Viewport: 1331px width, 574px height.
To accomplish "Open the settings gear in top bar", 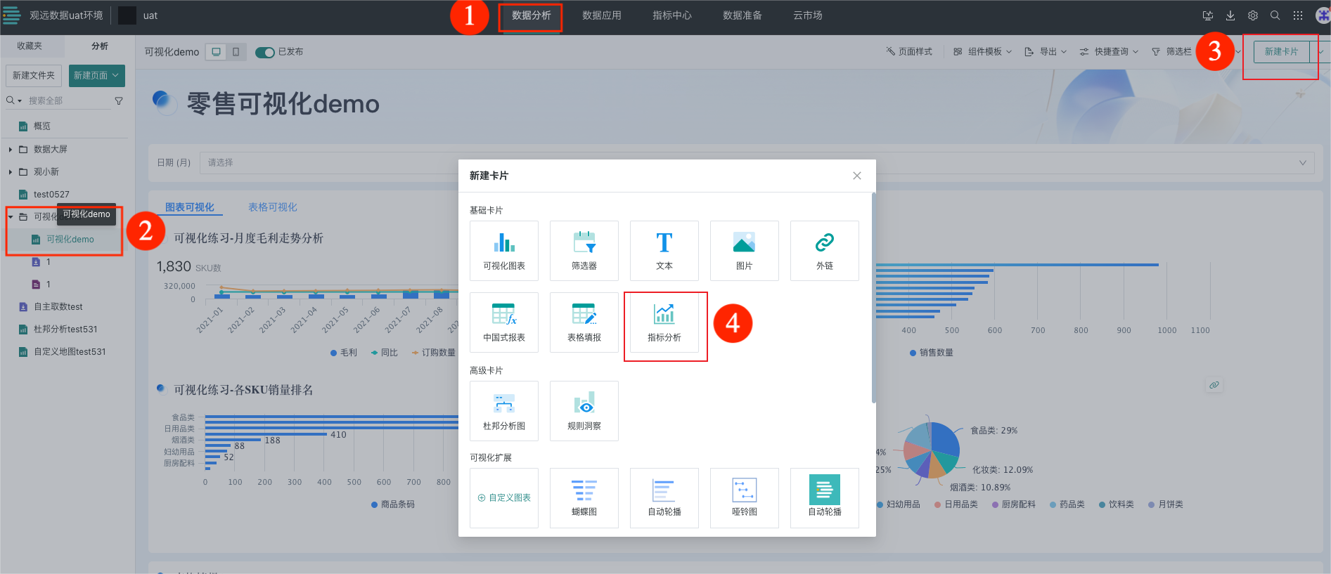I will 1253,15.
